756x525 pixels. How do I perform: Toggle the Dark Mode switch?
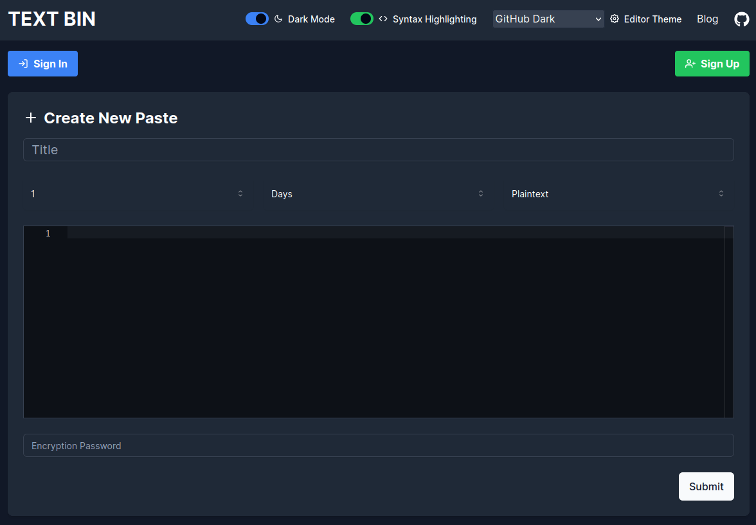coord(257,19)
